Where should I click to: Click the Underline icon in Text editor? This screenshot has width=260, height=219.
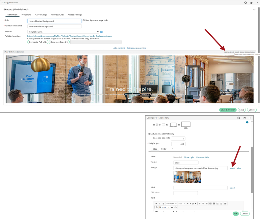pos(163,203)
